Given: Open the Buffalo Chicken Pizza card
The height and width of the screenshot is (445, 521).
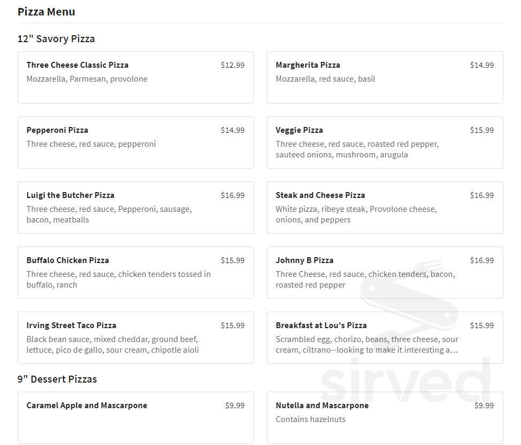Looking at the screenshot, I should click(x=135, y=272).
